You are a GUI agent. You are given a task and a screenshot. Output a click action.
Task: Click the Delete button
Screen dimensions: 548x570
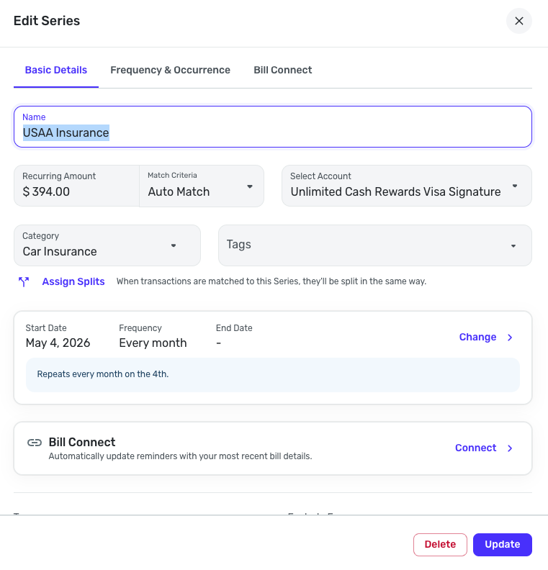(440, 545)
